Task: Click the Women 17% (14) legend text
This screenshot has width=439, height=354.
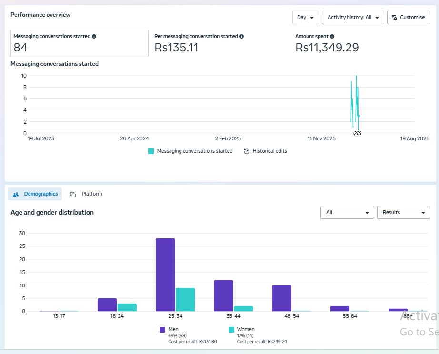Action: tap(245, 335)
